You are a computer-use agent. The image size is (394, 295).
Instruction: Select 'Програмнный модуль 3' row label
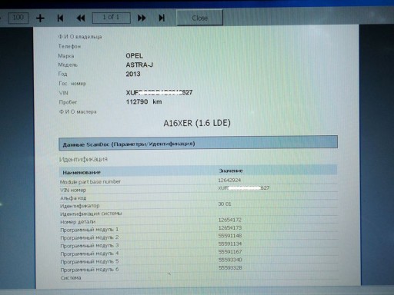pos(89,246)
